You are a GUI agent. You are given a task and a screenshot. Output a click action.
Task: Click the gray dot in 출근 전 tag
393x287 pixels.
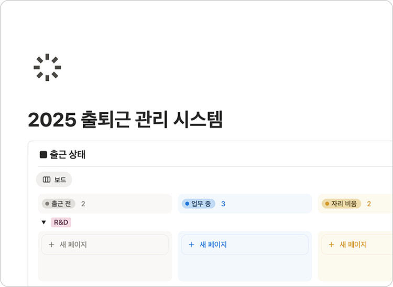coord(47,204)
